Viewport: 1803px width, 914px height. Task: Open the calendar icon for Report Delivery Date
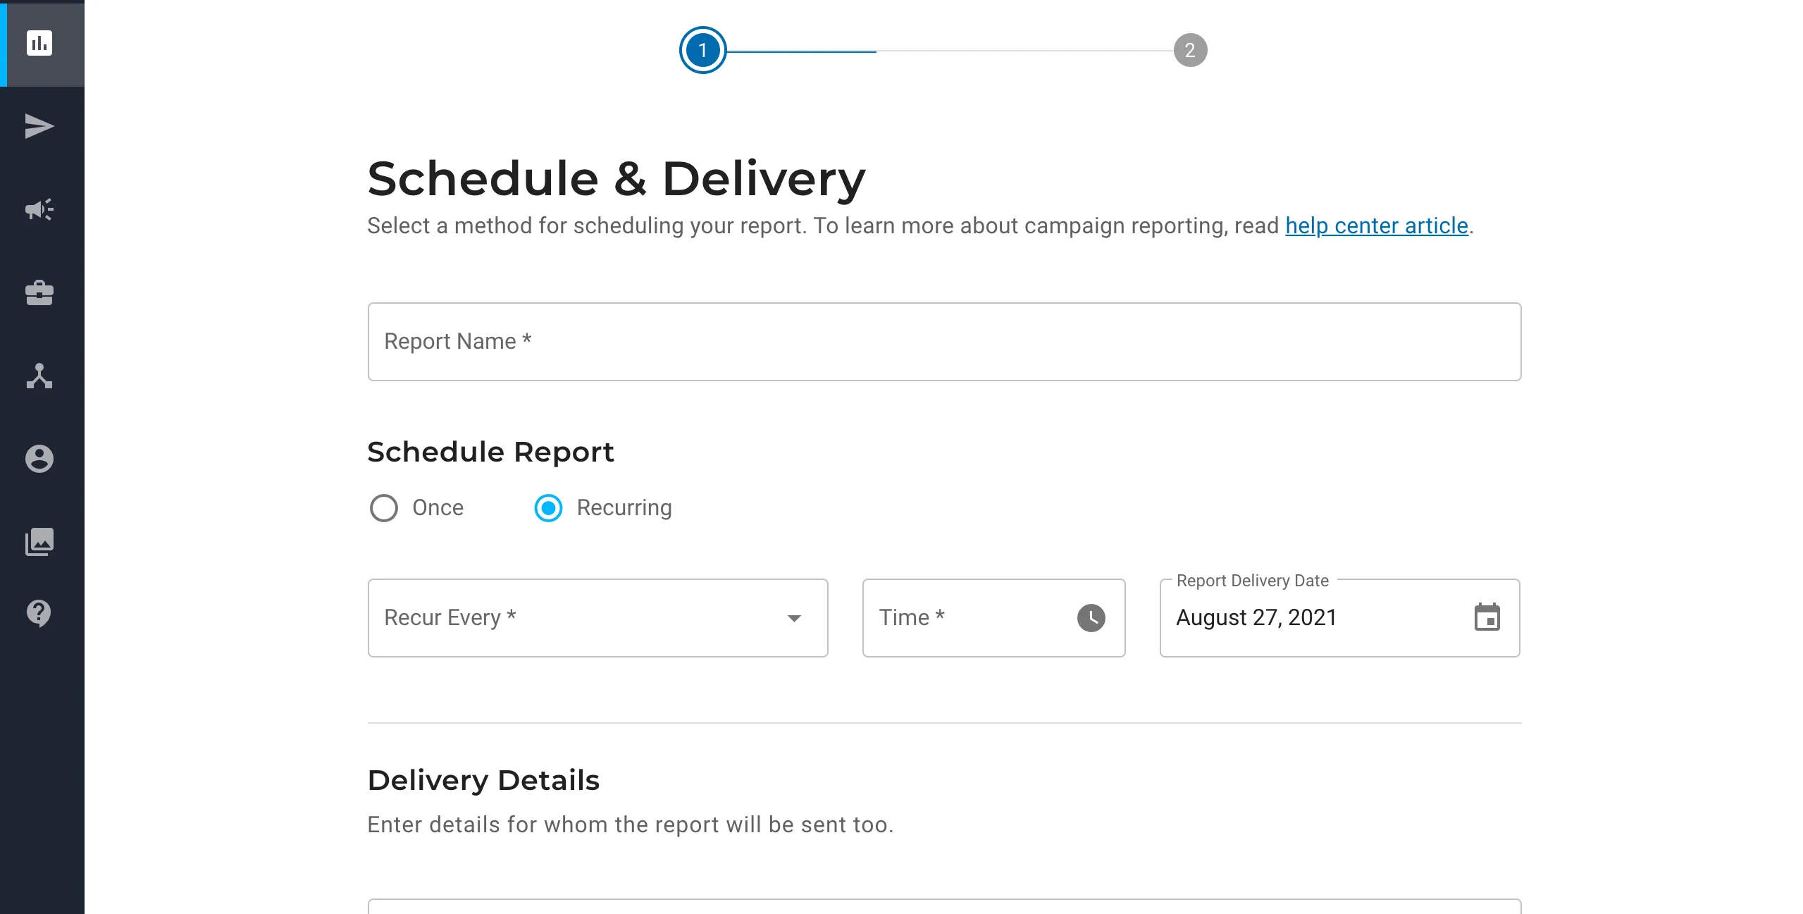[1487, 617]
